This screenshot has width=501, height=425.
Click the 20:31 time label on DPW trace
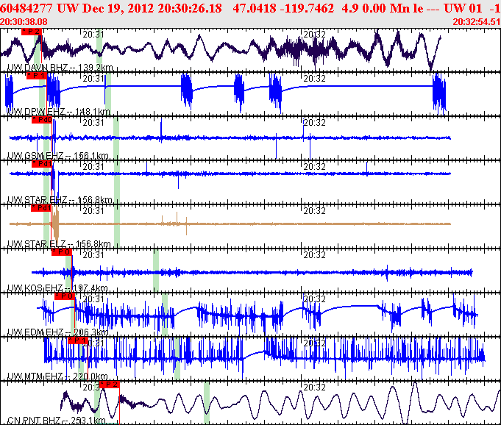(93, 78)
